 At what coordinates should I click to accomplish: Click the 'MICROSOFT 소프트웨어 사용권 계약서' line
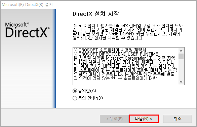[110, 50]
